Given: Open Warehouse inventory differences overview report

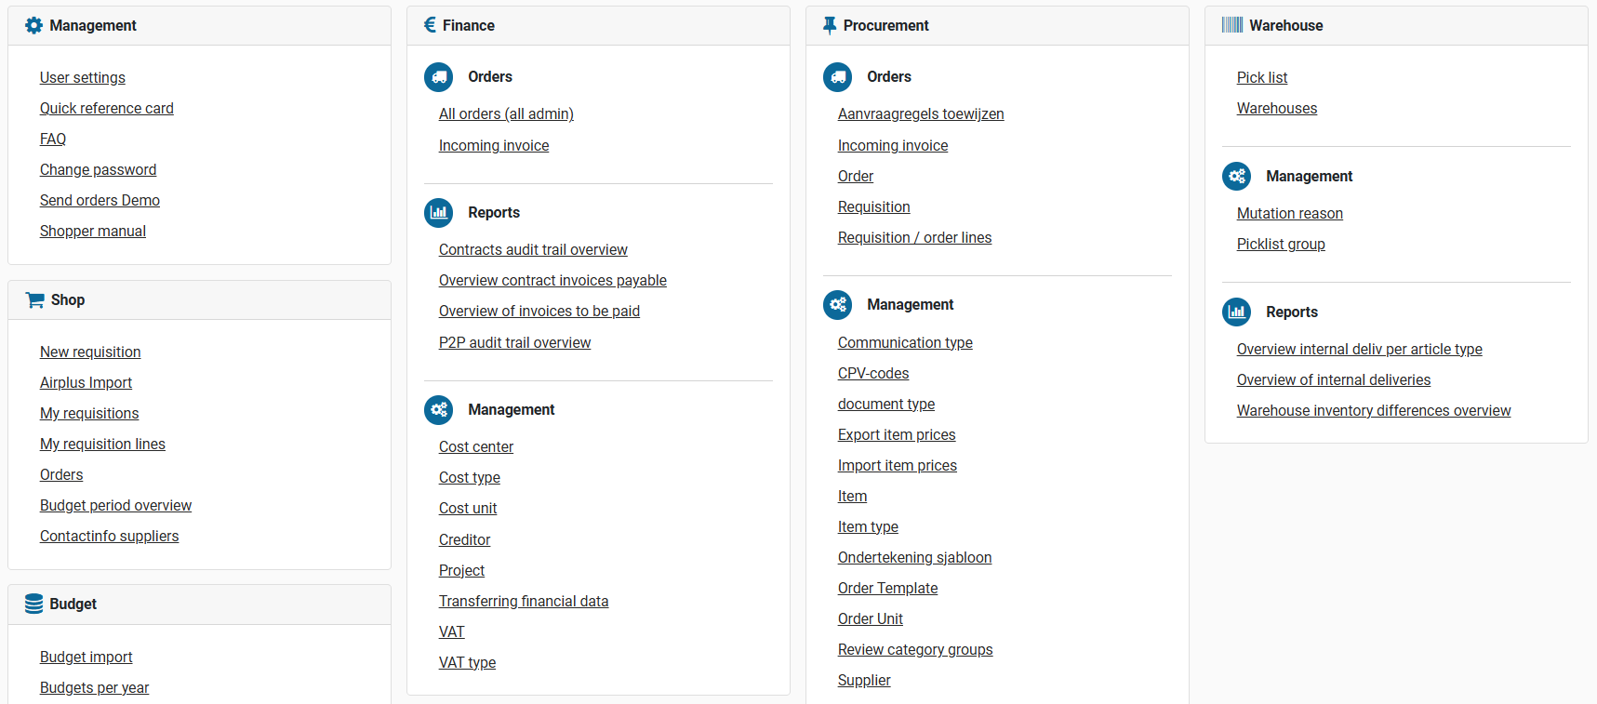Looking at the screenshot, I should [x=1373, y=411].
